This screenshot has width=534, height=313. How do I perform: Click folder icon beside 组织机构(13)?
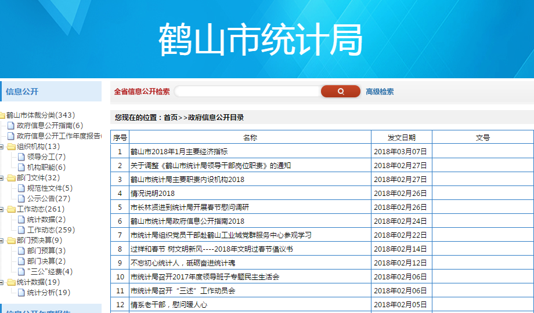pyautogui.click(x=12, y=147)
